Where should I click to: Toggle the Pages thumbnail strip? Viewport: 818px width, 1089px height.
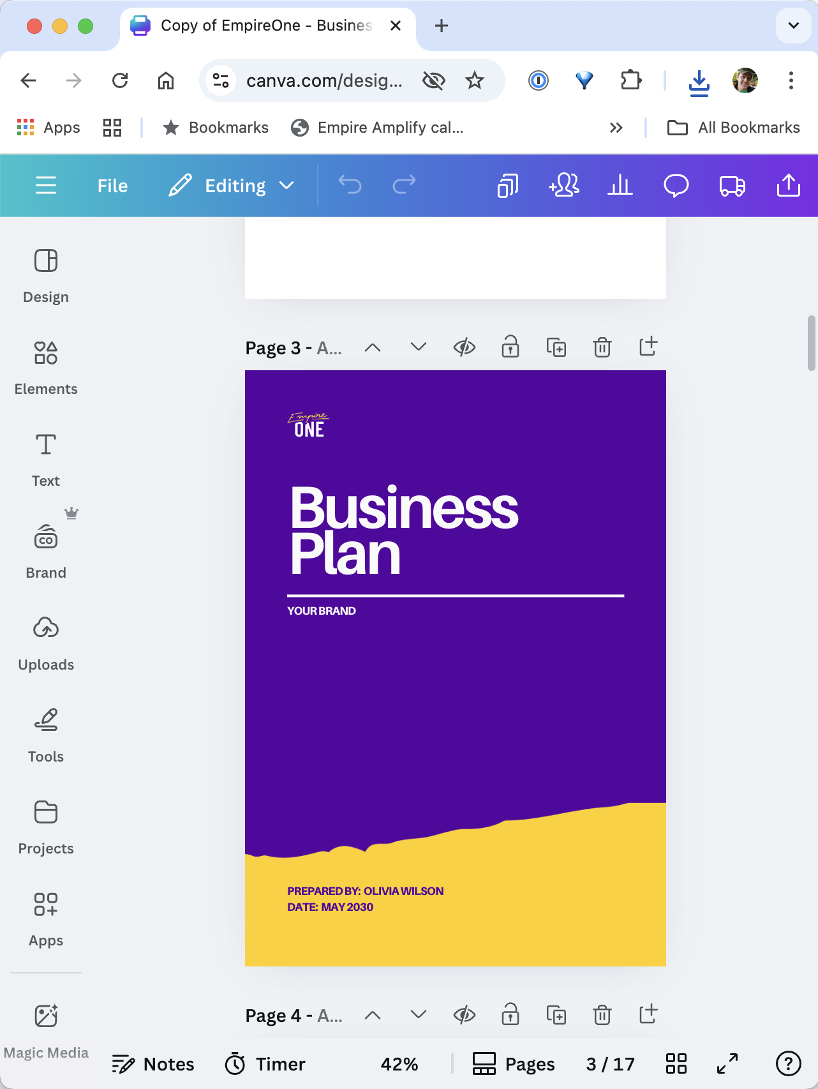pyautogui.click(x=514, y=1063)
